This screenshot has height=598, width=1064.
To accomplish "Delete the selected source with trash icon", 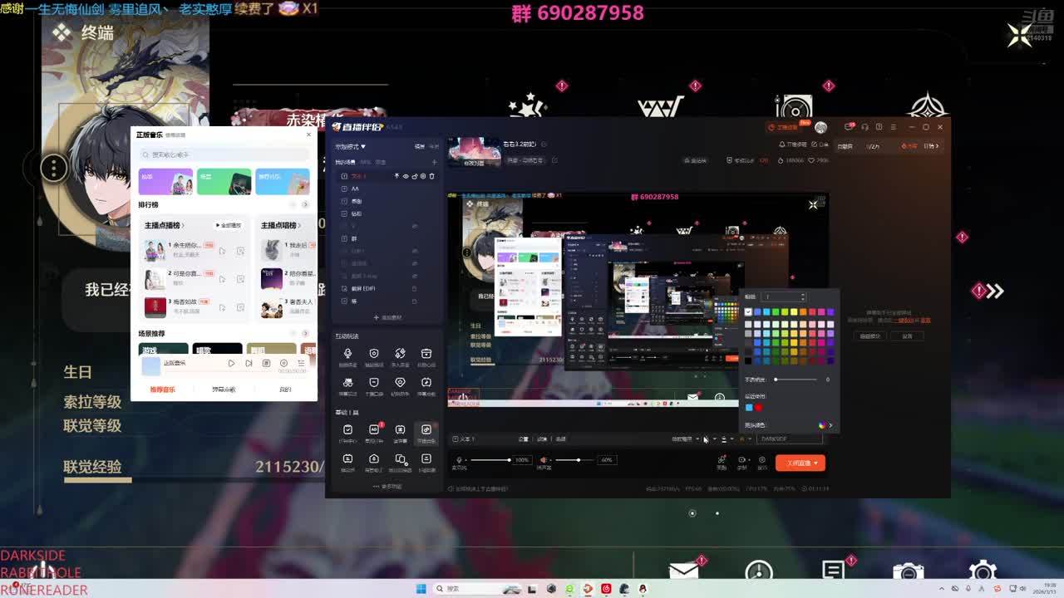I will pos(431,176).
